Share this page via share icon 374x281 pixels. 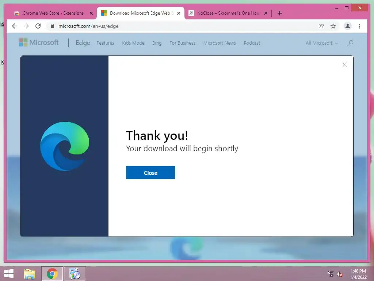(321, 26)
